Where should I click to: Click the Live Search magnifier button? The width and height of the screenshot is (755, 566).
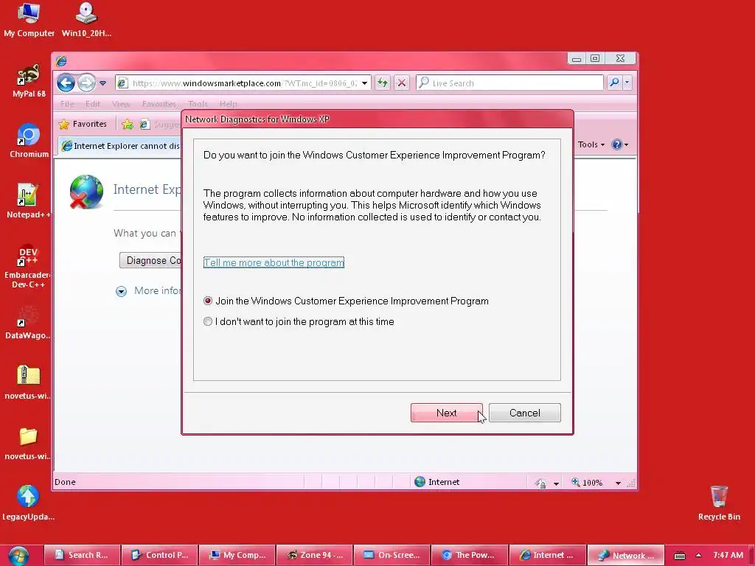614,83
